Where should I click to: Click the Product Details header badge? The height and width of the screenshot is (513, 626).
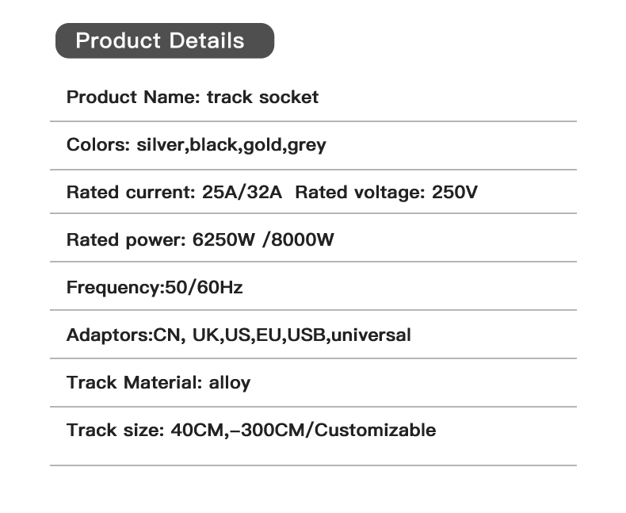(164, 40)
